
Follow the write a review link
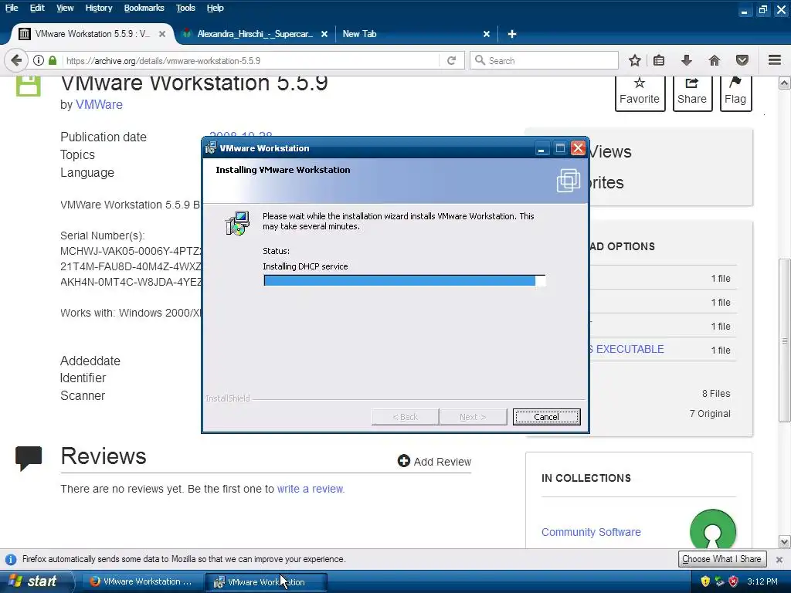pos(311,489)
